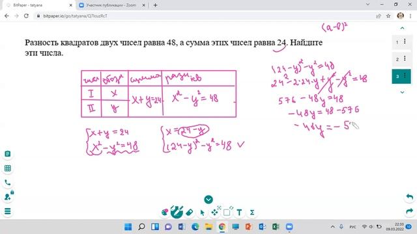Open PowerPoint from taskbar
417x234 pixels.
249,227
